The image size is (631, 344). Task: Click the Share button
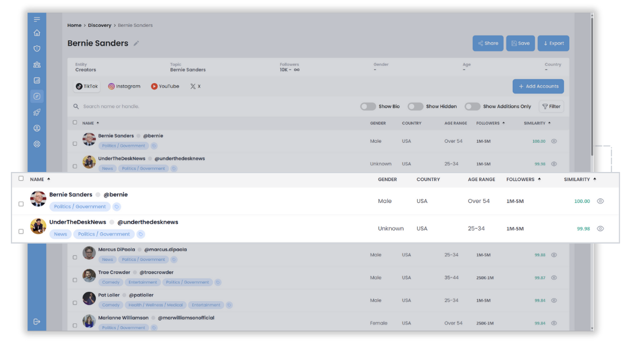(488, 44)
